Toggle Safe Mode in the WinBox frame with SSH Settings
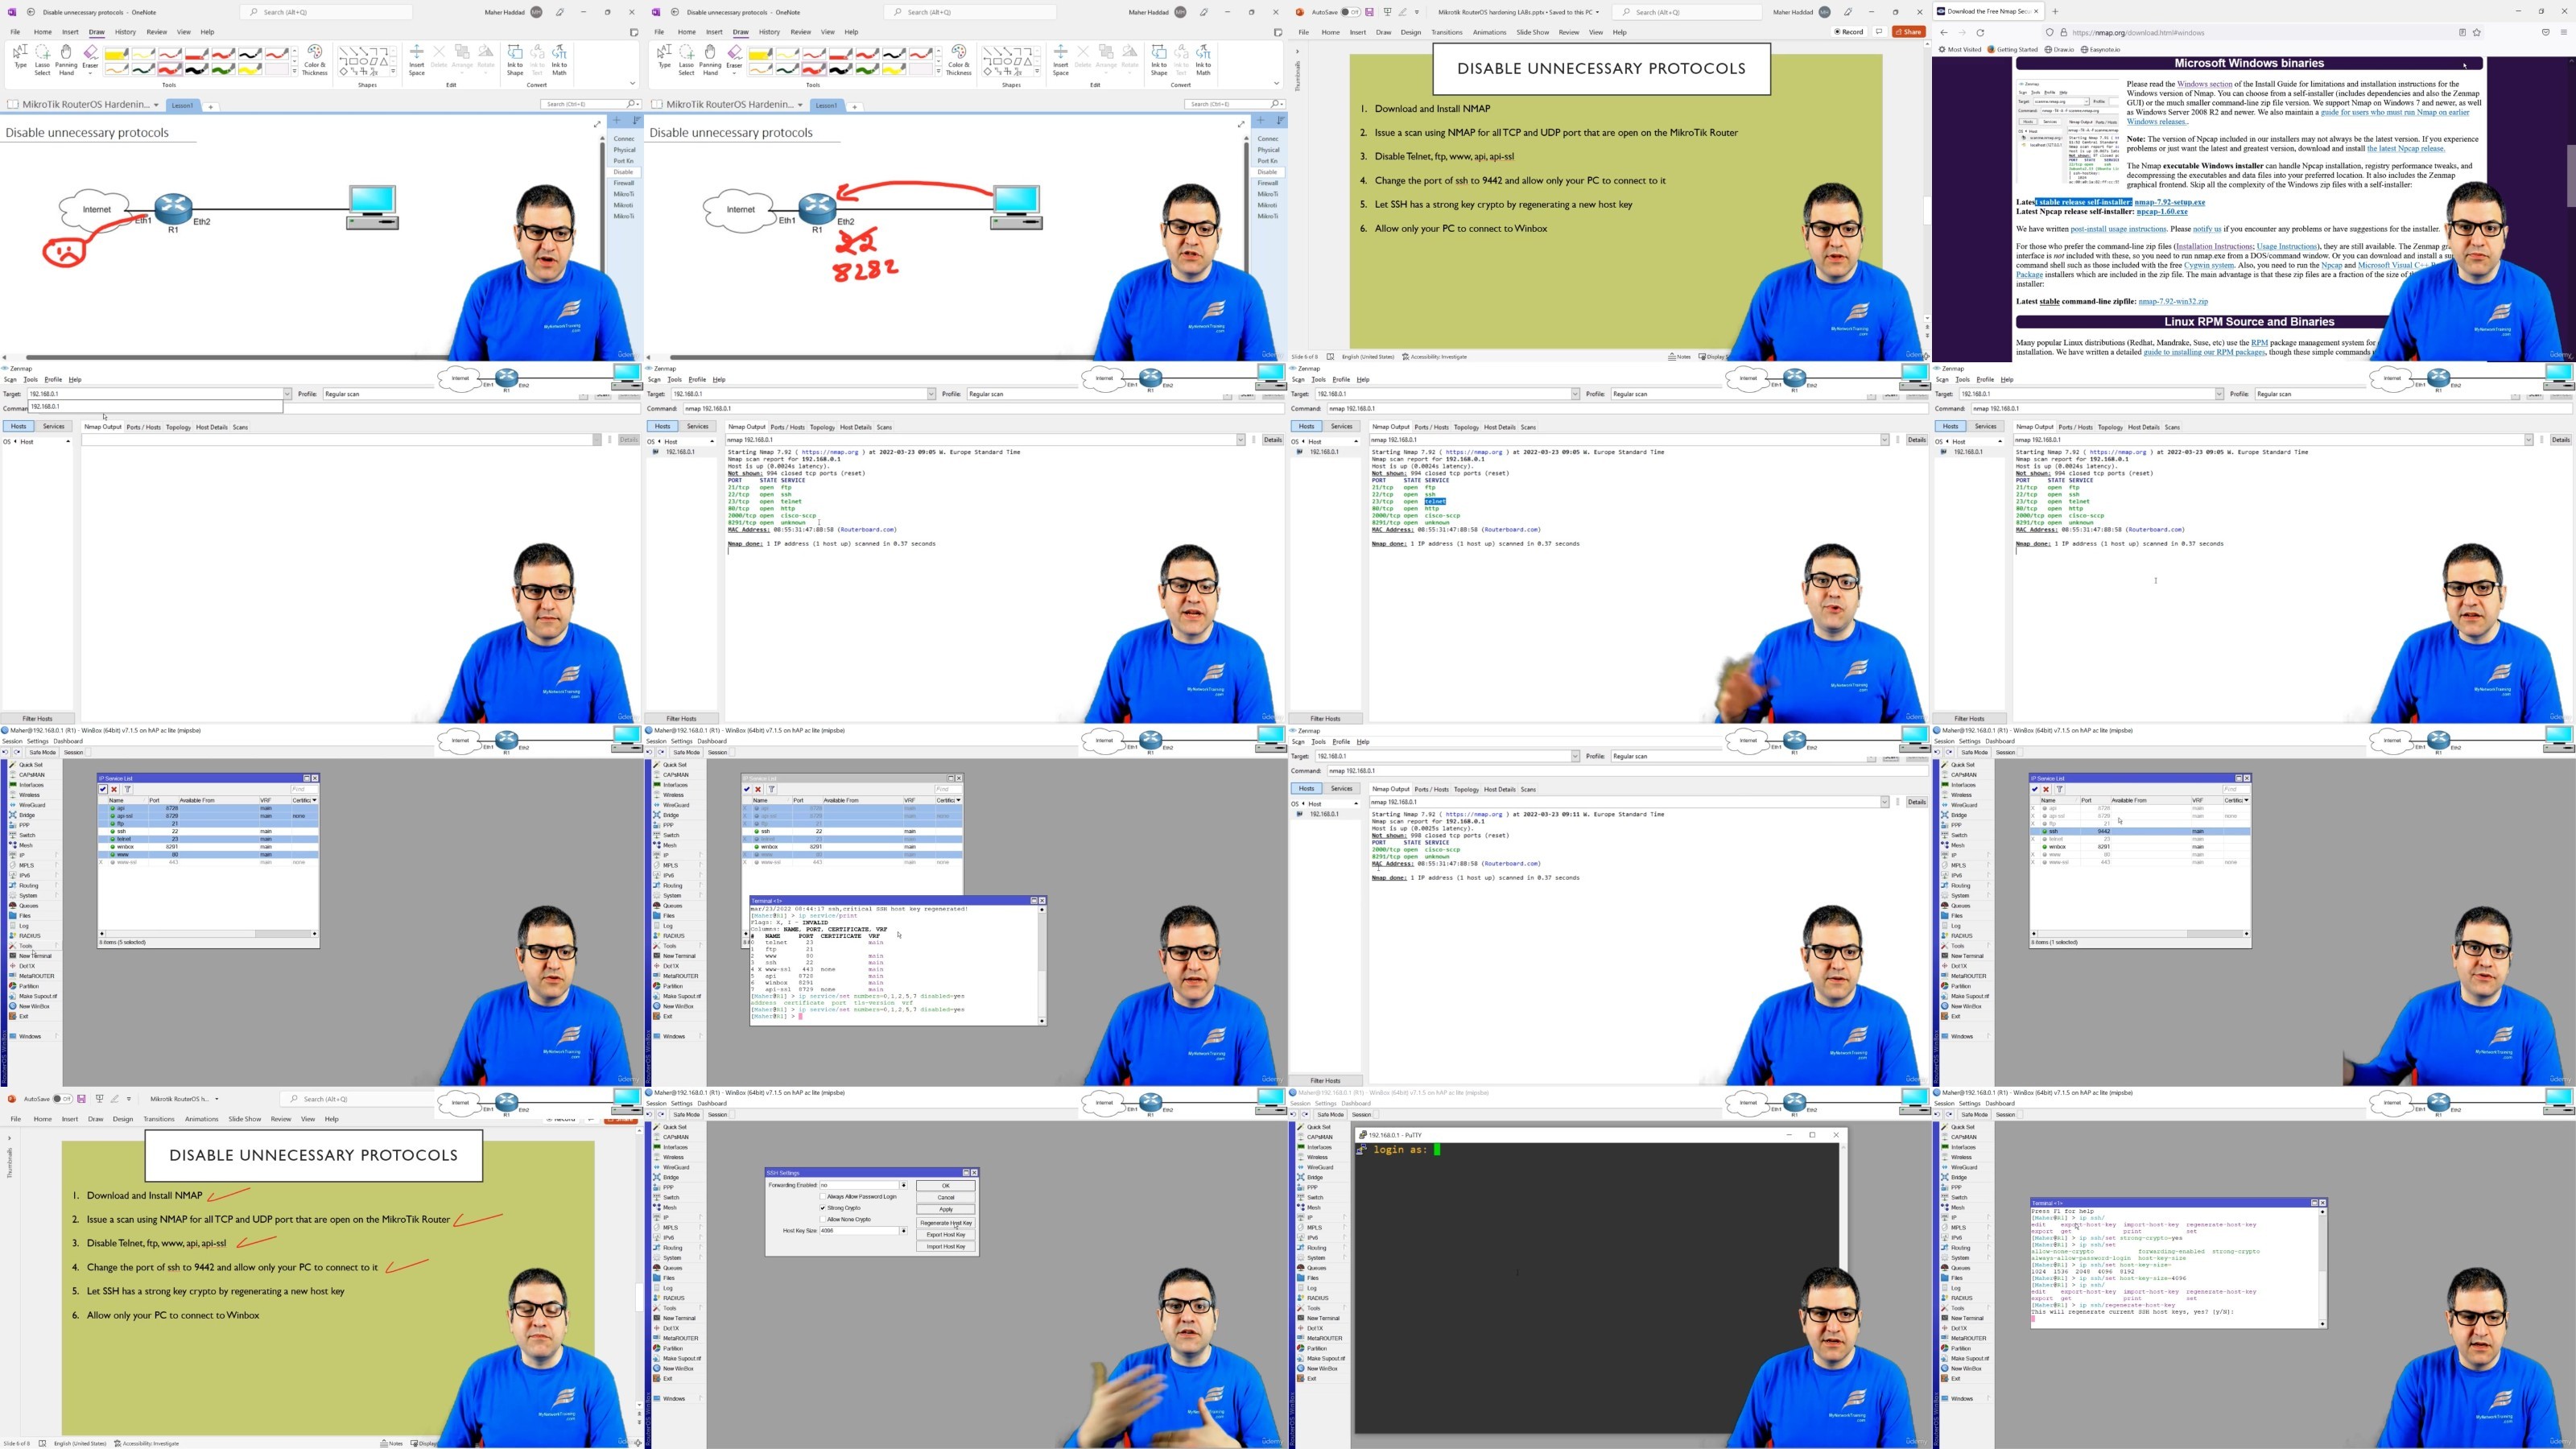 tap(686, 1114)
